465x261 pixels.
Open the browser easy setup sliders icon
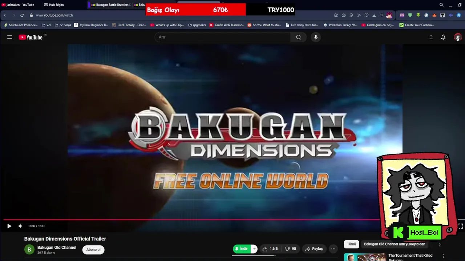[x=381, y=15]
